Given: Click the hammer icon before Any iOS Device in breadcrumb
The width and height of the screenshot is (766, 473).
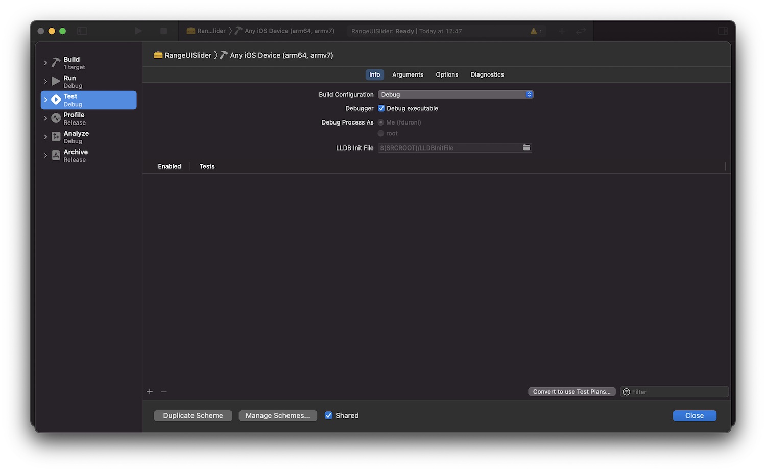Looking at the screenshot, I should (x=224, y=55).
